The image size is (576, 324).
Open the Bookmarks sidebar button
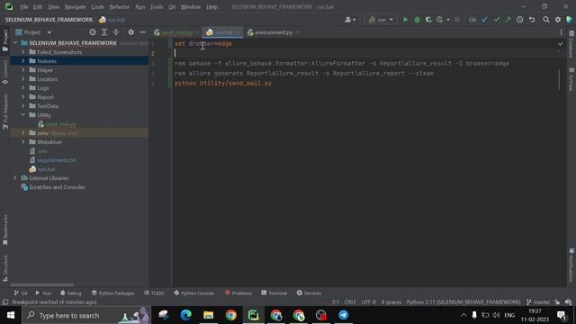[x=5, y=230]
